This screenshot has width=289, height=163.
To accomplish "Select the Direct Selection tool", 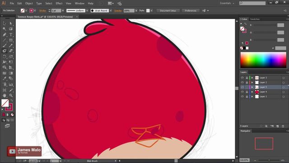I will coord(11,24).
